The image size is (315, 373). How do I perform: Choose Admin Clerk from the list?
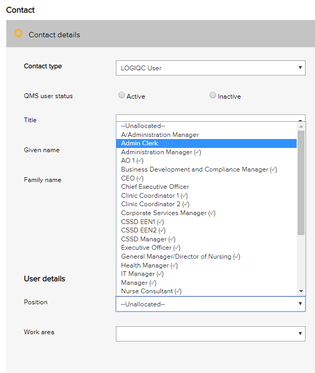coord(139,143)
